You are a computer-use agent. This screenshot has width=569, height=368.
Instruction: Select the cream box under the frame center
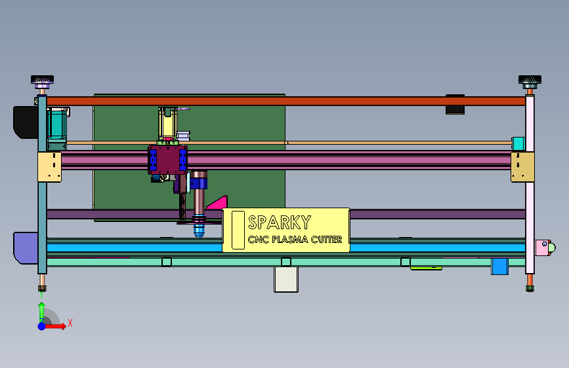tap(286, 279)
